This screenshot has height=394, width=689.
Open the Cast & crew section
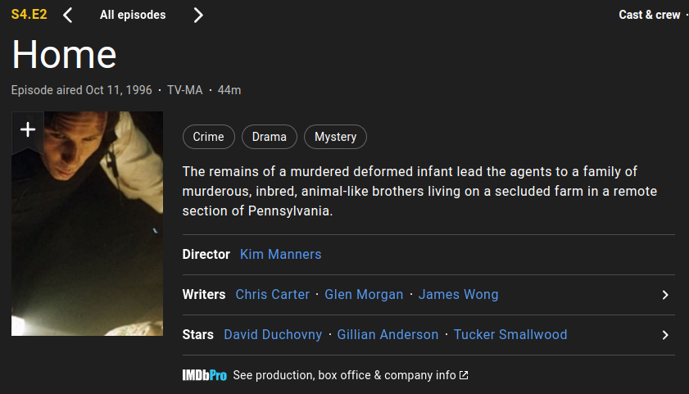[650, 15]
